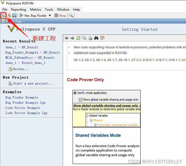Click the folder icon beside Browse

pyautogui.click(x=10, y=69)
